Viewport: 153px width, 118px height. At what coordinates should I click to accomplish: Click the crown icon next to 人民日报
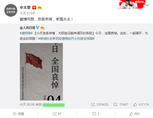click(x=42, y=28)
